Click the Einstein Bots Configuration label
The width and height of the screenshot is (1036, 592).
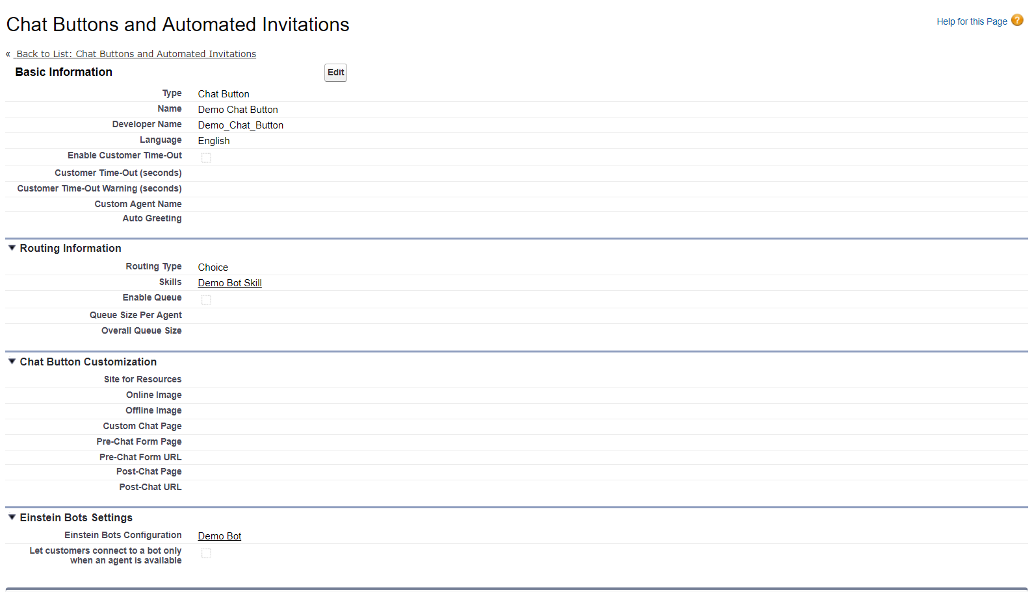click(123, 535)
